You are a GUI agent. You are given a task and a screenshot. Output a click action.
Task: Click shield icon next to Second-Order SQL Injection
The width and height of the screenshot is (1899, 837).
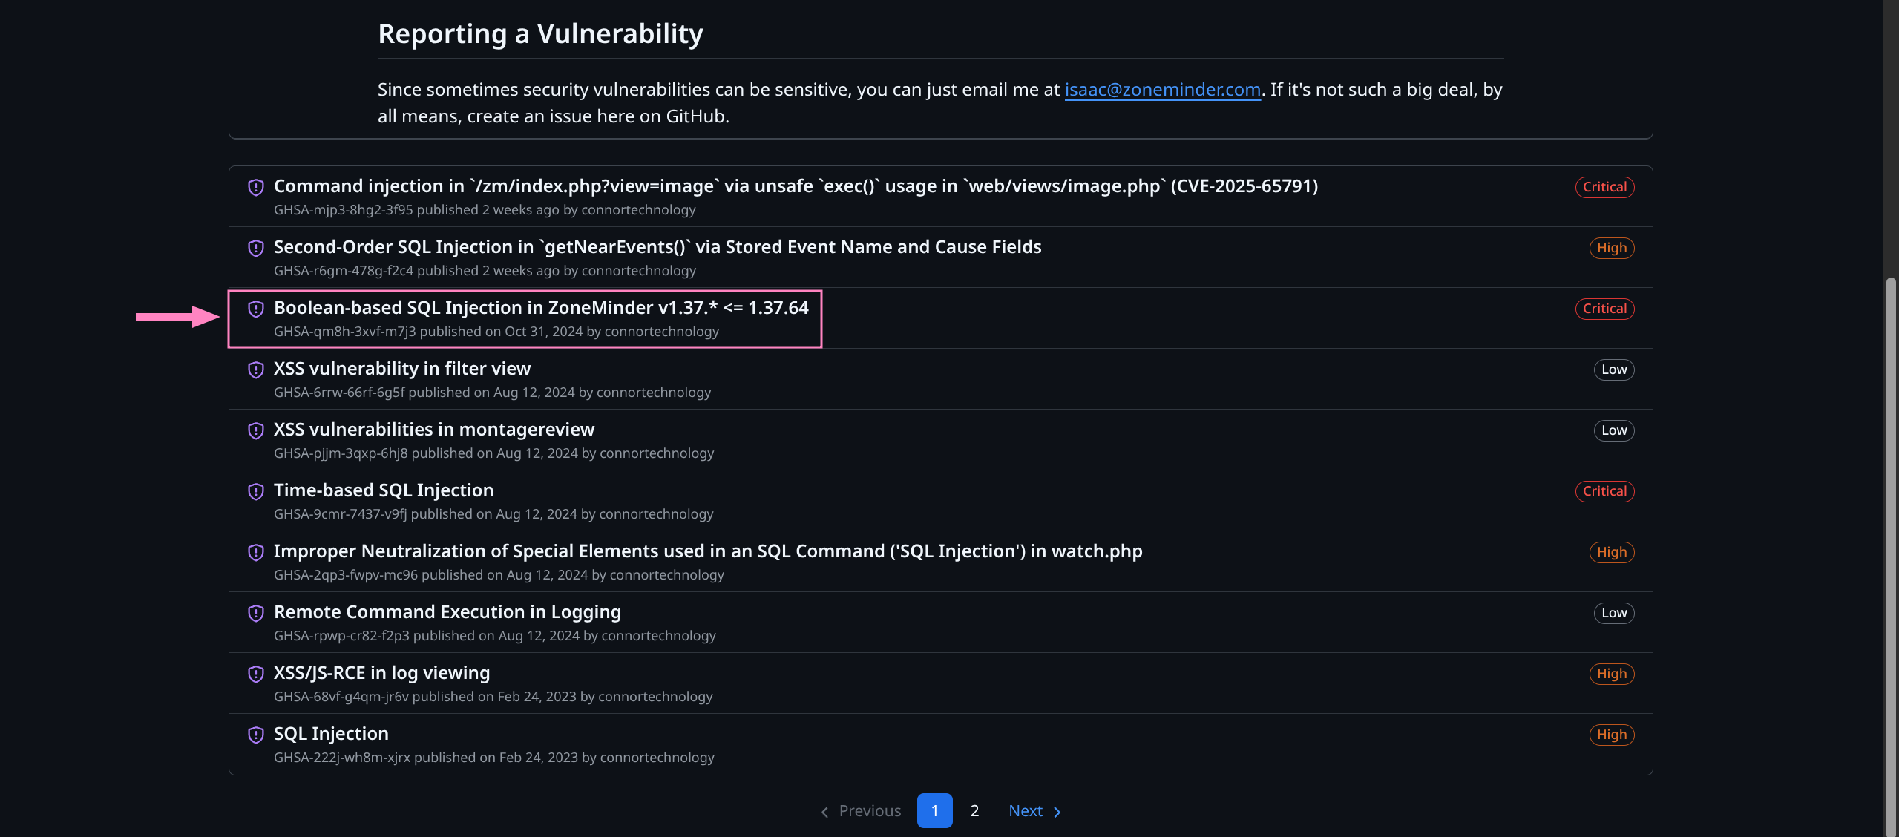pos(255,248)
